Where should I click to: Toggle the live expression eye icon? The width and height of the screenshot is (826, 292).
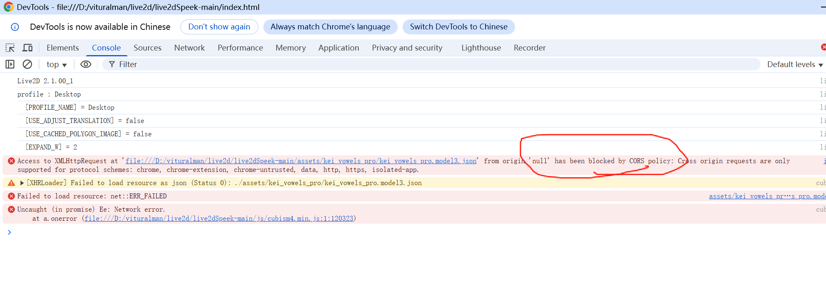pyautogui.click(x=86, y=64)
